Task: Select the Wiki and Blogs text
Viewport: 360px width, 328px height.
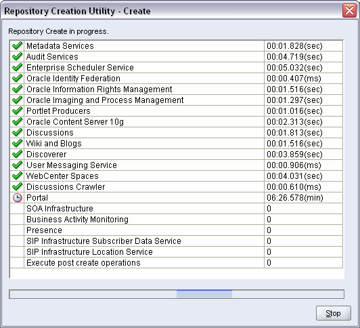Action: tap(54, 144)
